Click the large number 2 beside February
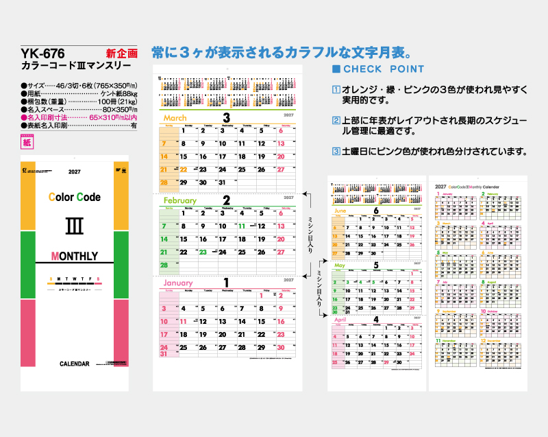Screen dimensions: 548x437 point(227,200)
